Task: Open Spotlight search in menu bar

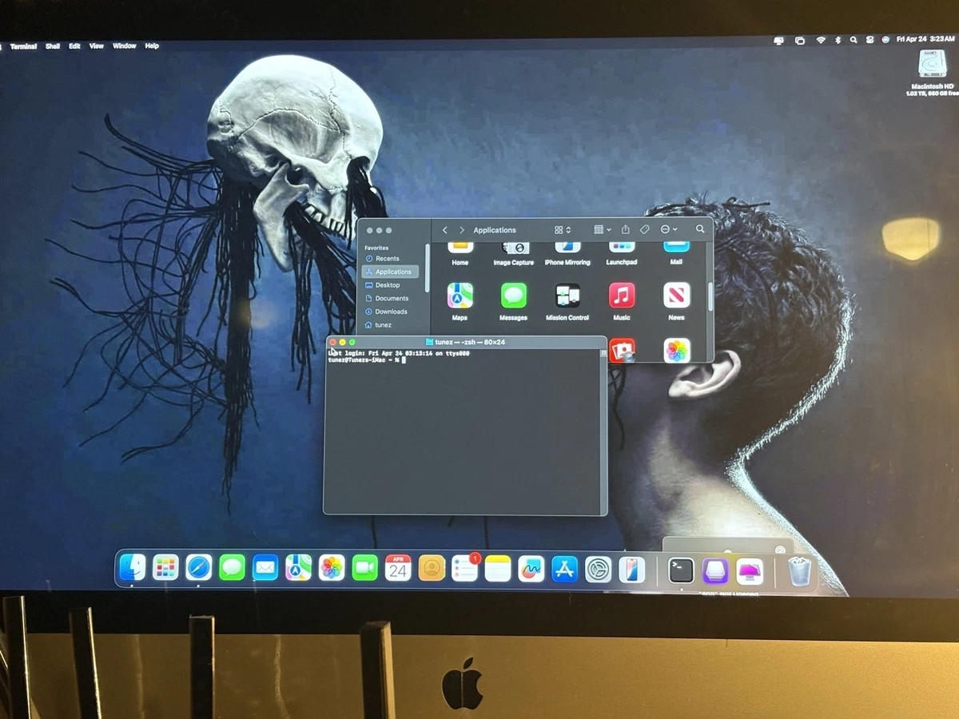Action: click(854, 39)
